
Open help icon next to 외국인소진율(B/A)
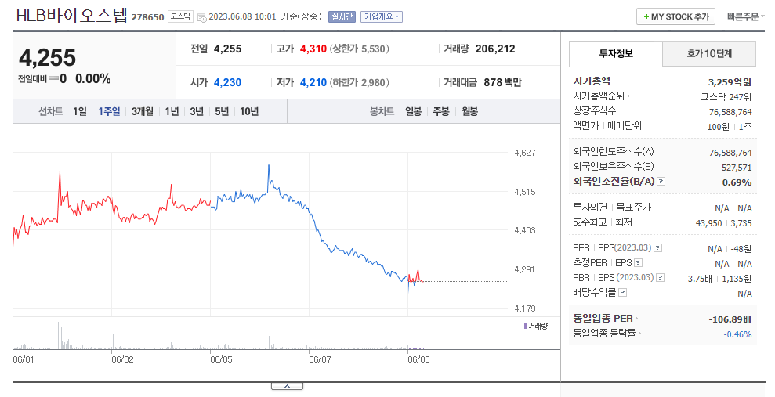click(x=661, y=182)
